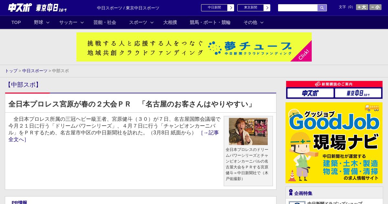Open the 芸能・社会 menu item
This screenshot has width=388, height=204.
(105, 22)
